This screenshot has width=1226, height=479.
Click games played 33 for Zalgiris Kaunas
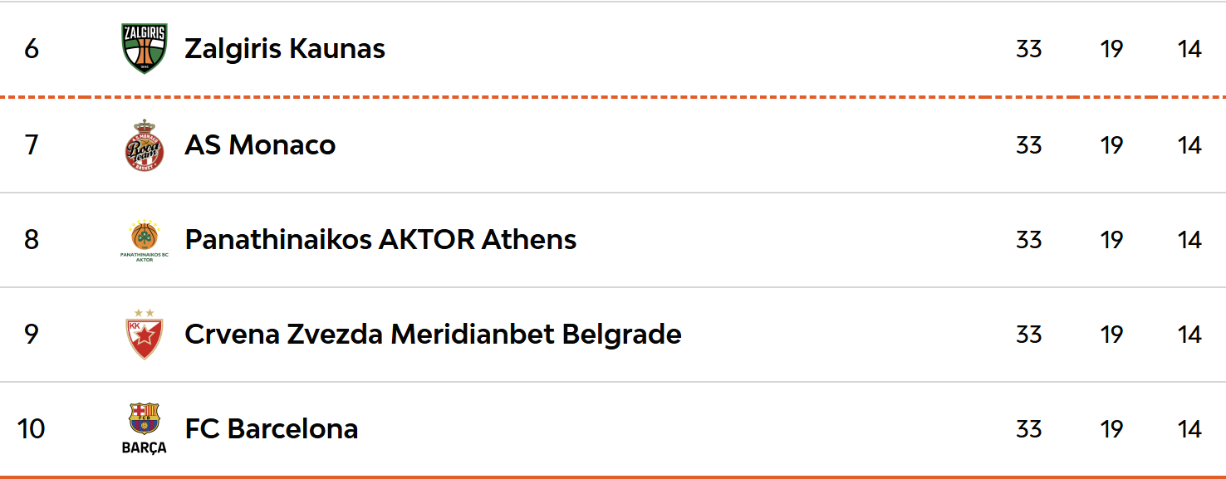pyautogui.click(x=1028, y=49)
